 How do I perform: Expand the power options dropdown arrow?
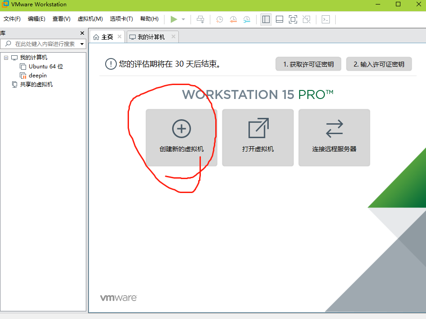[x=183, y=19]
